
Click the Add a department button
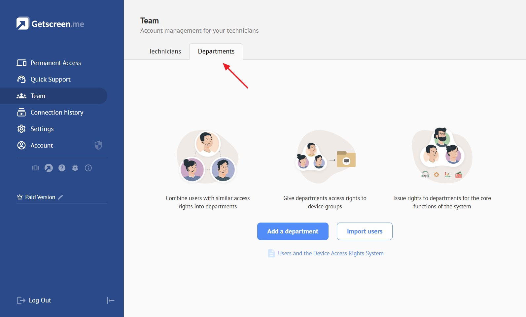(x=293, y=231)
